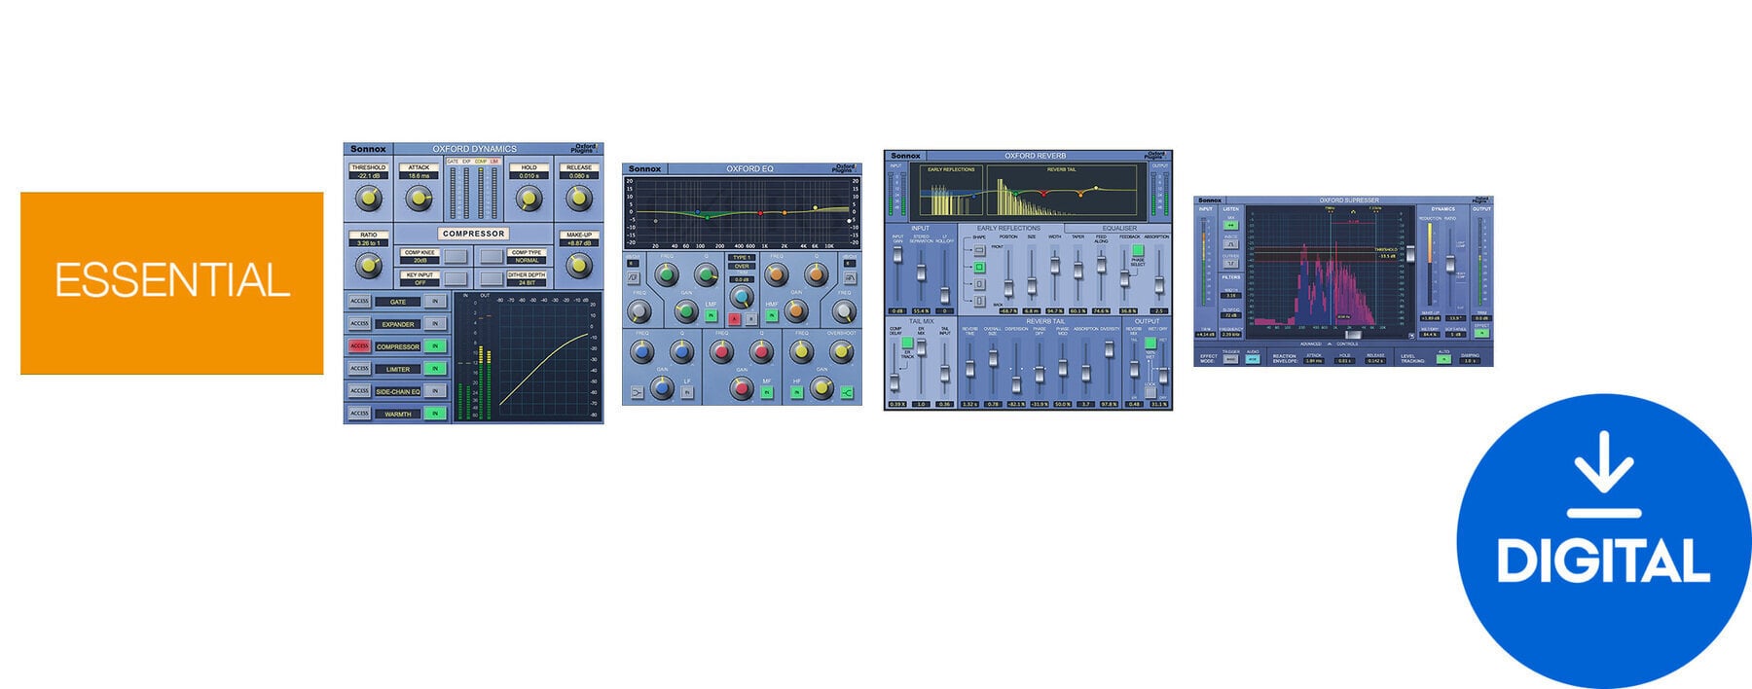Click the Threshold slider in Oxford SuprEsser
1752x689 pixels.
tap(1410, 254)
